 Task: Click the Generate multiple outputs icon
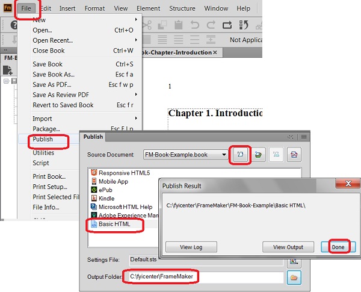(x=258, y=154)
